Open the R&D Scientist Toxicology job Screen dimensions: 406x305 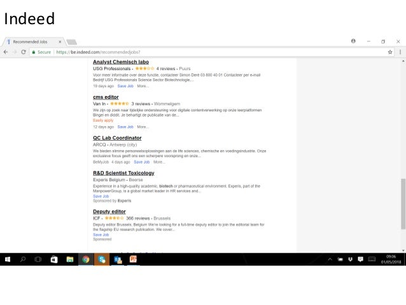(x=123, y=173)
